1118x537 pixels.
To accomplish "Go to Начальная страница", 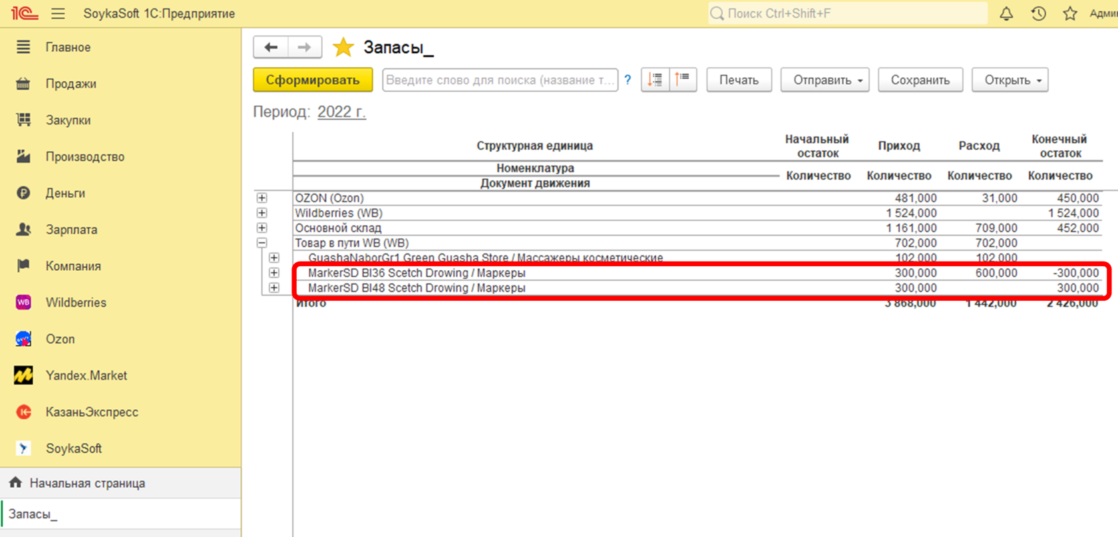I will pos(87,483).
